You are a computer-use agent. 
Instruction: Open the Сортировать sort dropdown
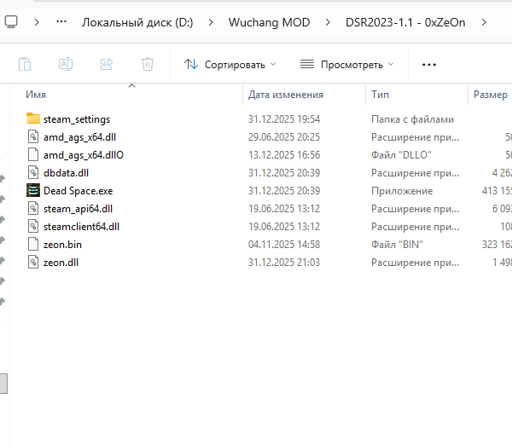[230, 64]
